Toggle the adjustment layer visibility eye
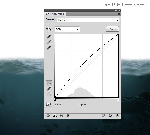150x135 pixels. pos(68,116)
